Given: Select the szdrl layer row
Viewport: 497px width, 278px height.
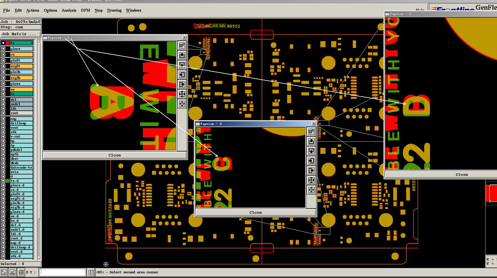Looking at the screenshot, I should tap(22, 104).
